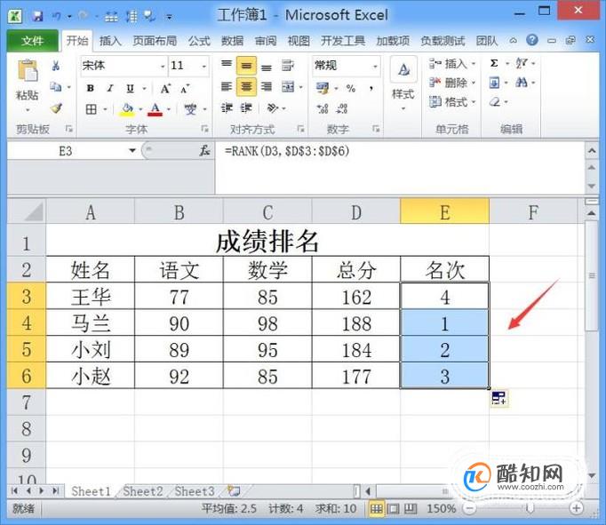Viewport: 606px width, 525px height.
Task: Toggle Wrap Text icon
Action: pos(288,65)
